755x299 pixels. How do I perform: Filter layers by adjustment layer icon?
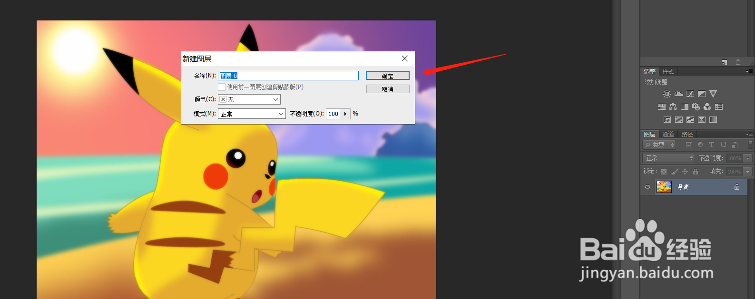(700, 145)
